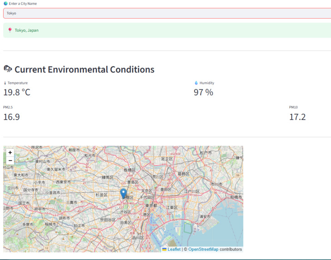Click the water droplet icon beside Humidity
The width and height of the screenshot is (331, 260).
(x=196, y=83)
